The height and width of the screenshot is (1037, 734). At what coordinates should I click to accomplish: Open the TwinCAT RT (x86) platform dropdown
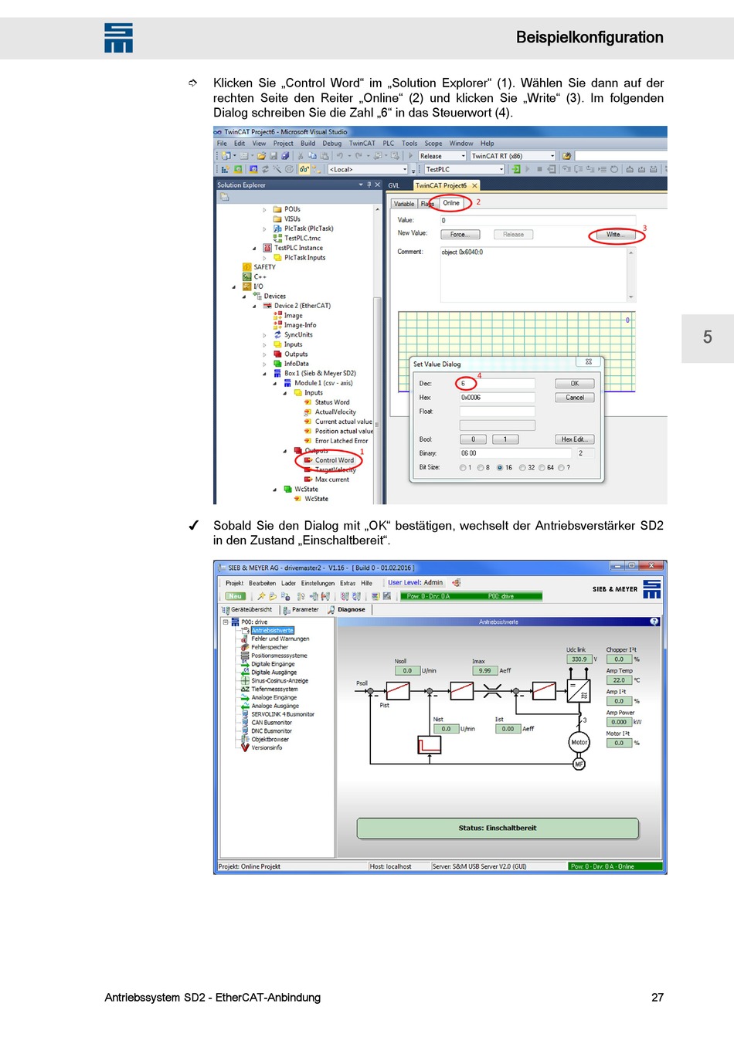click(x=552, y=156)
